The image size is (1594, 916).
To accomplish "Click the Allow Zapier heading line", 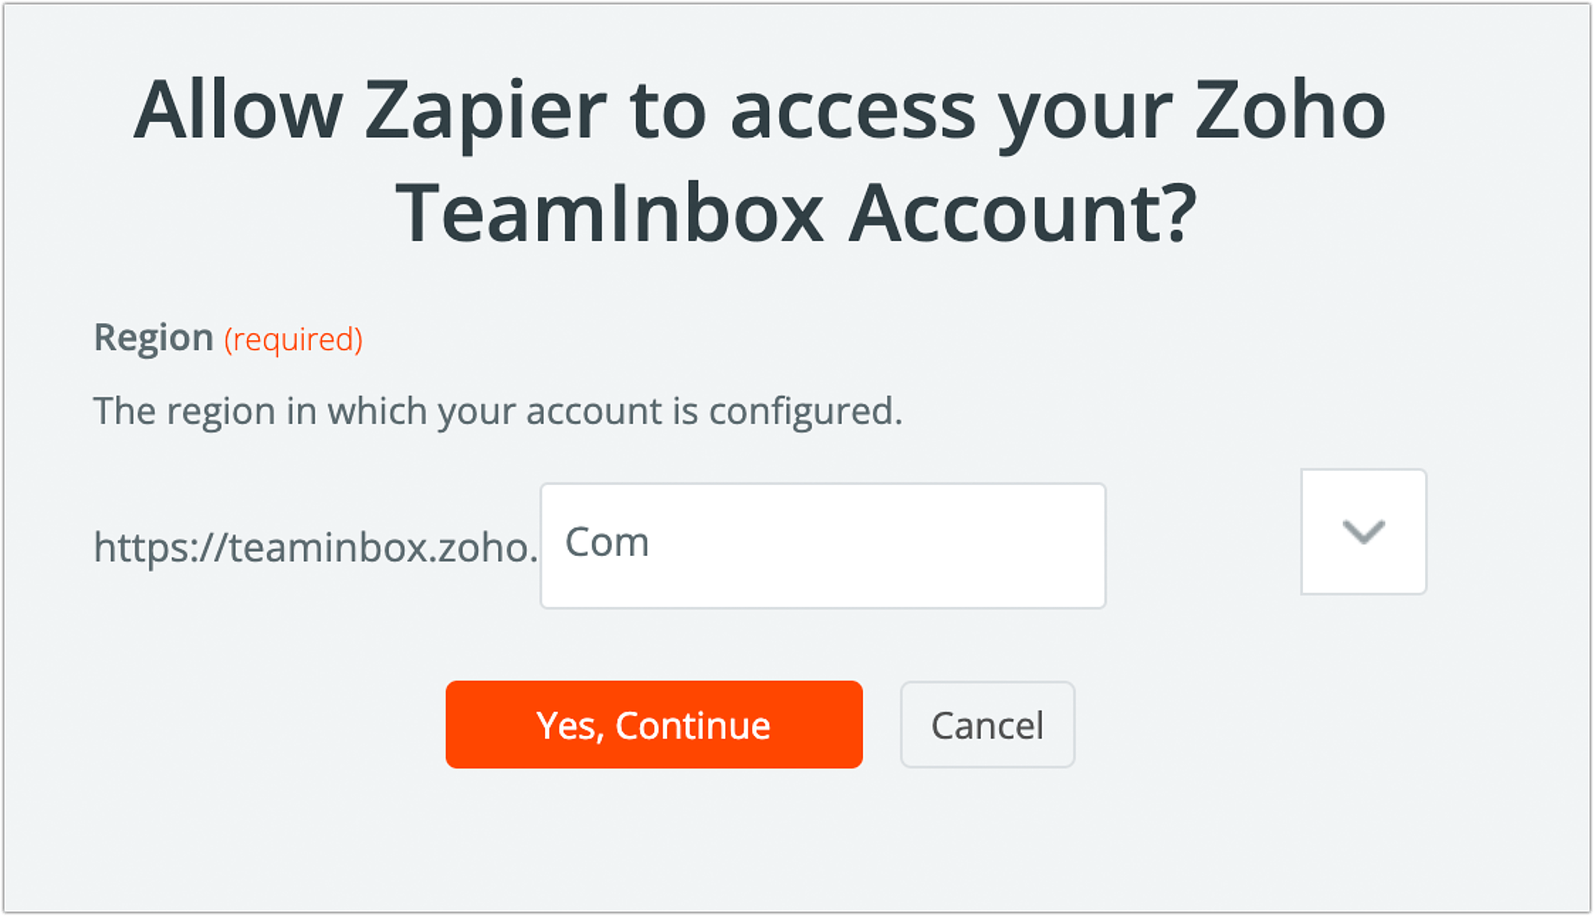I will (760, 111).
